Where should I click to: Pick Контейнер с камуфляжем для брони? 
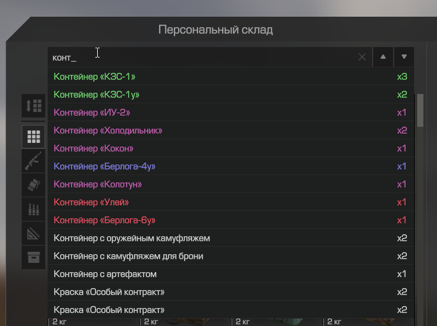point(231,255)
